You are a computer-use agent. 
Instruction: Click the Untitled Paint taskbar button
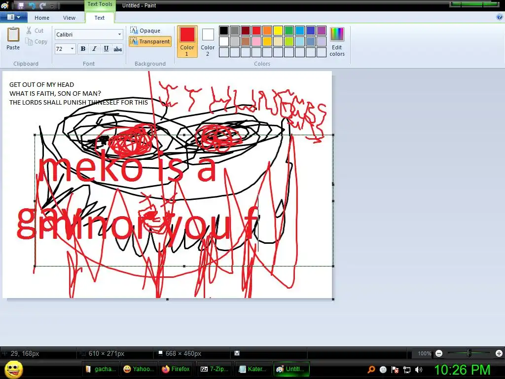291,369
